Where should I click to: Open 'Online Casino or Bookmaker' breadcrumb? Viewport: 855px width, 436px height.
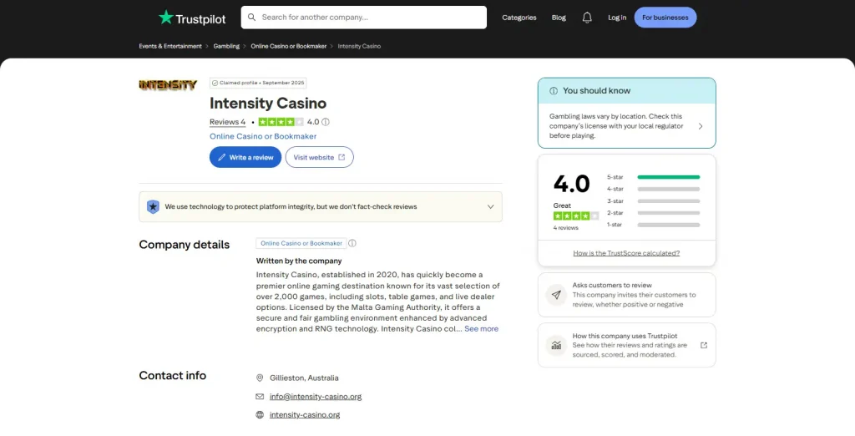pos(288,47)
